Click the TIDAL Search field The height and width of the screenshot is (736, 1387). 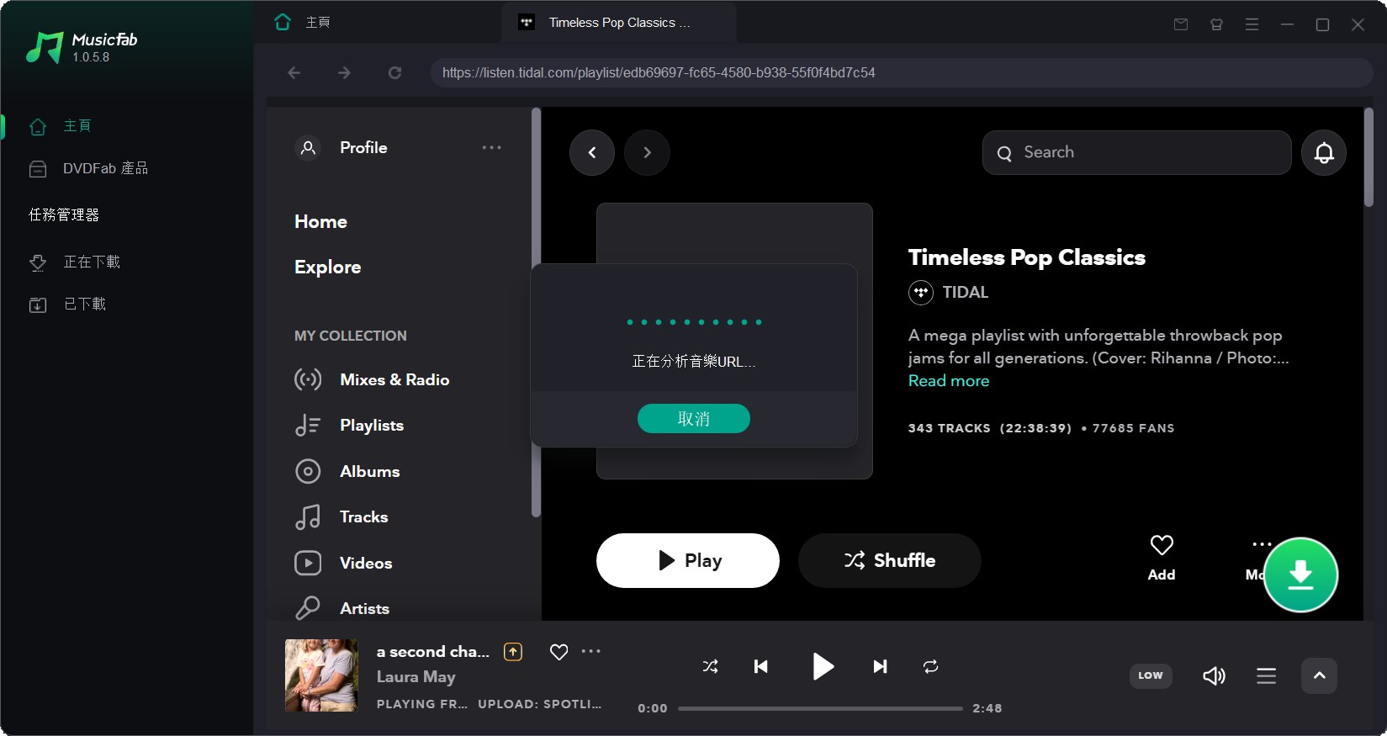(x=1136, y=152)
